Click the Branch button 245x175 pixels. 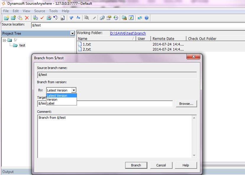tap(136, 165)
